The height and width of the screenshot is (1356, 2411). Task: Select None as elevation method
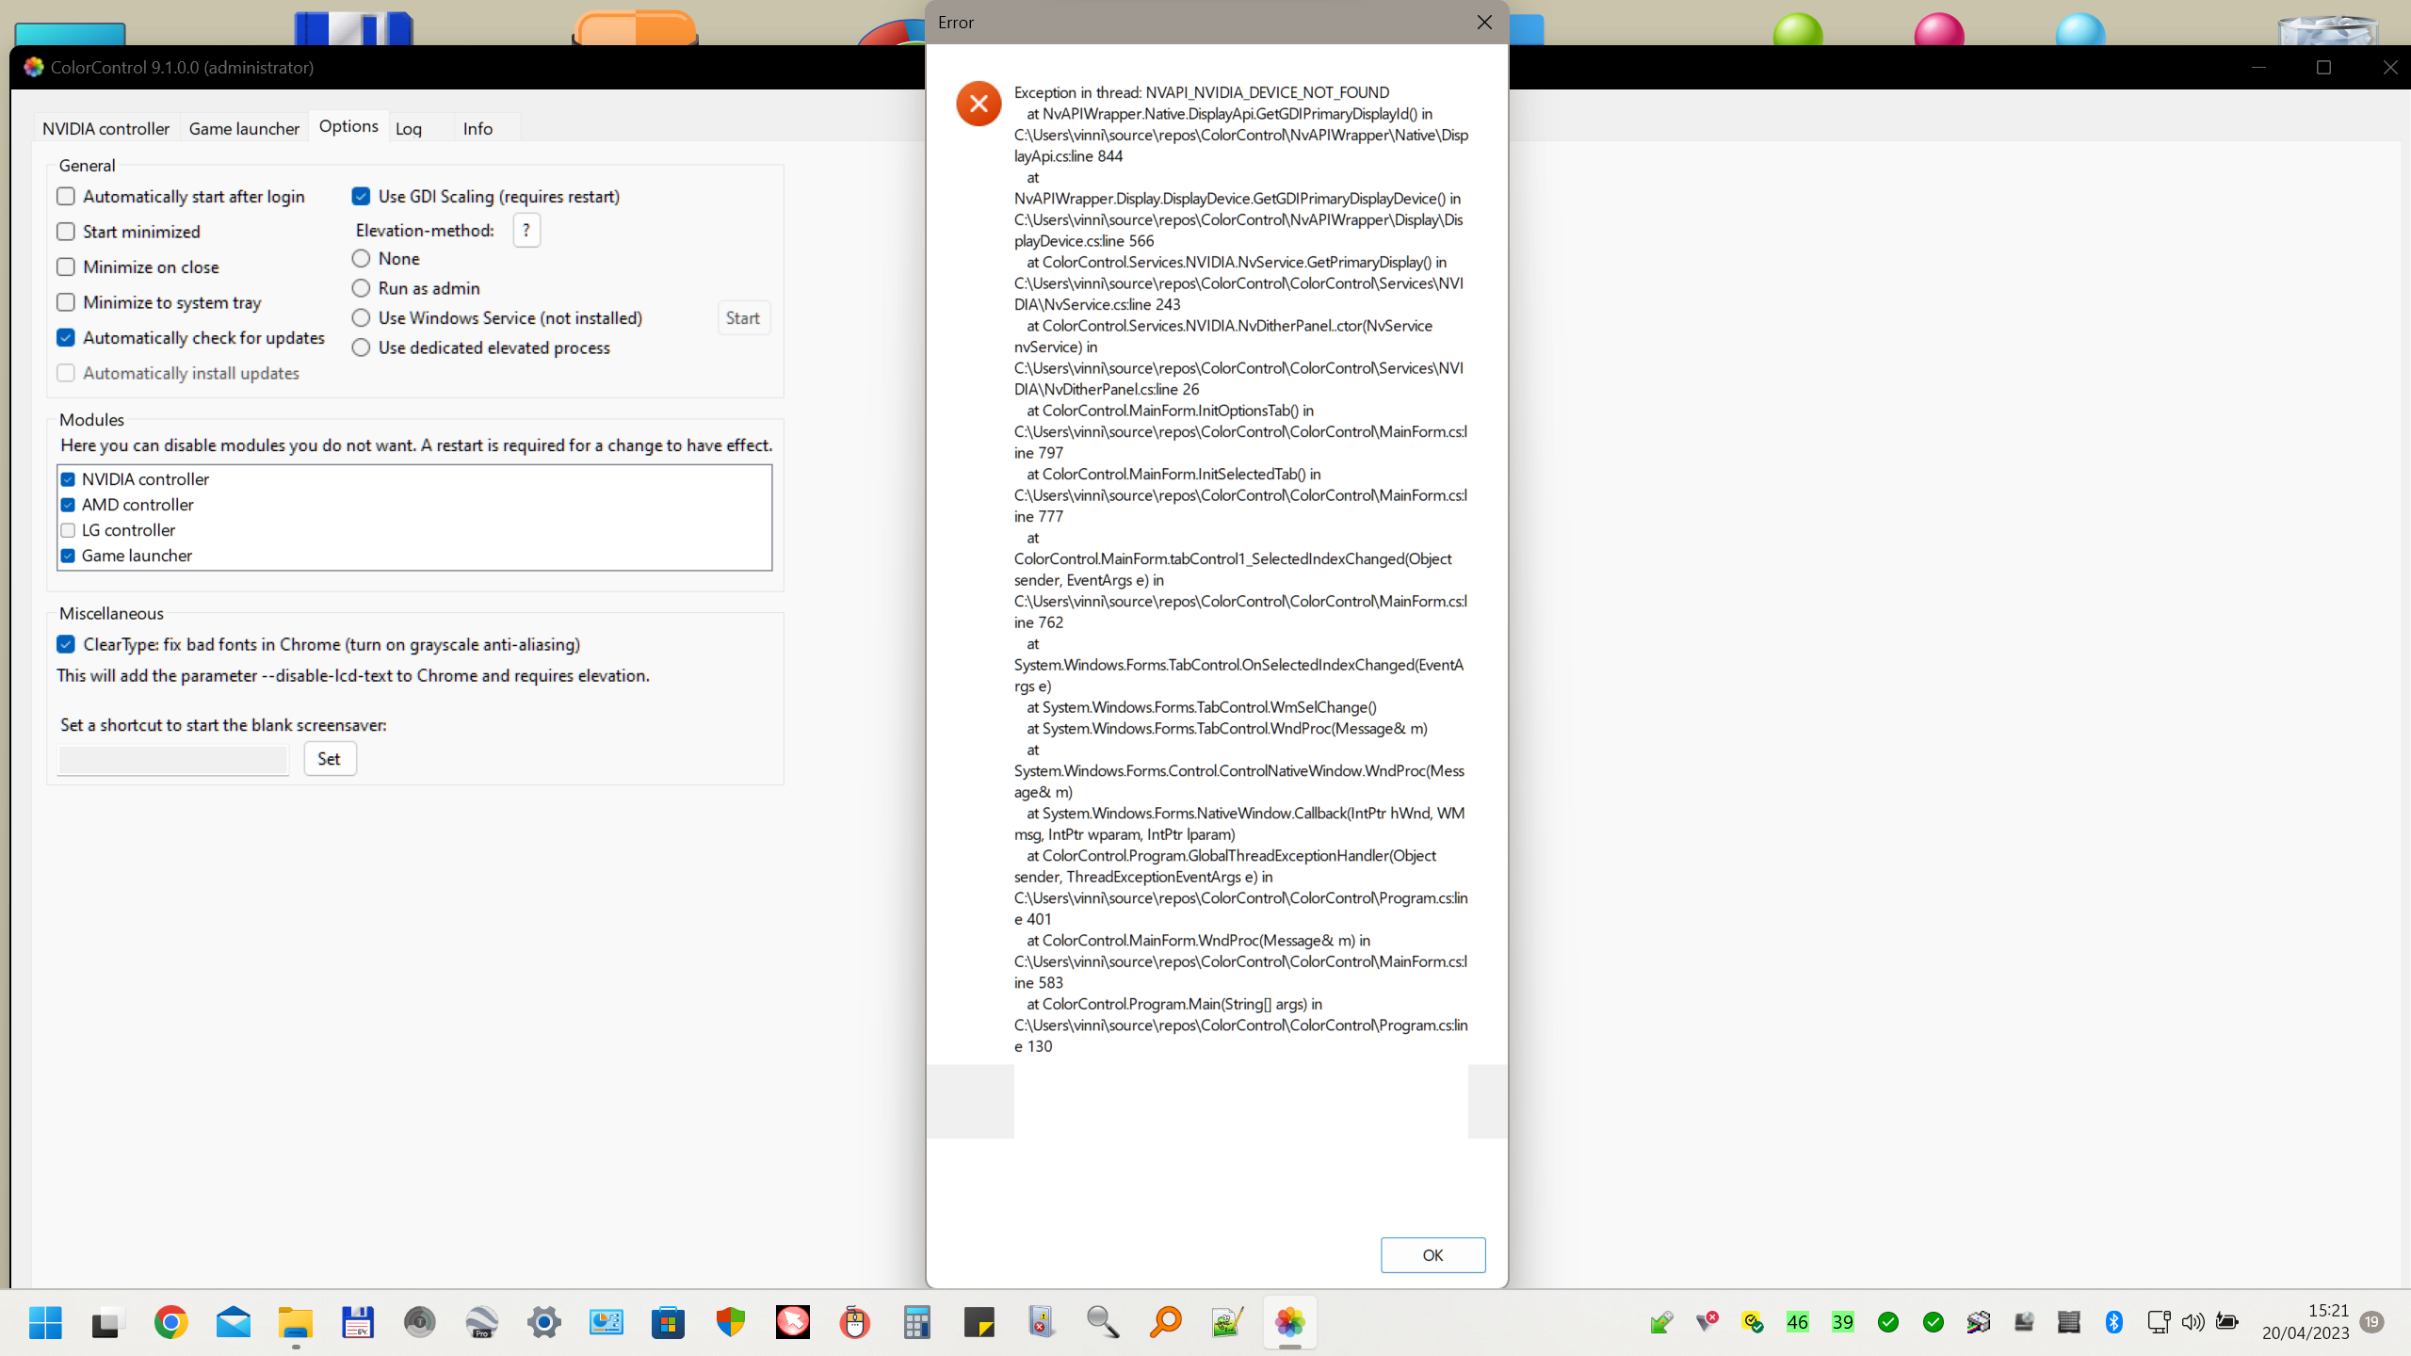pyautogui.click(x=361, y=258)
